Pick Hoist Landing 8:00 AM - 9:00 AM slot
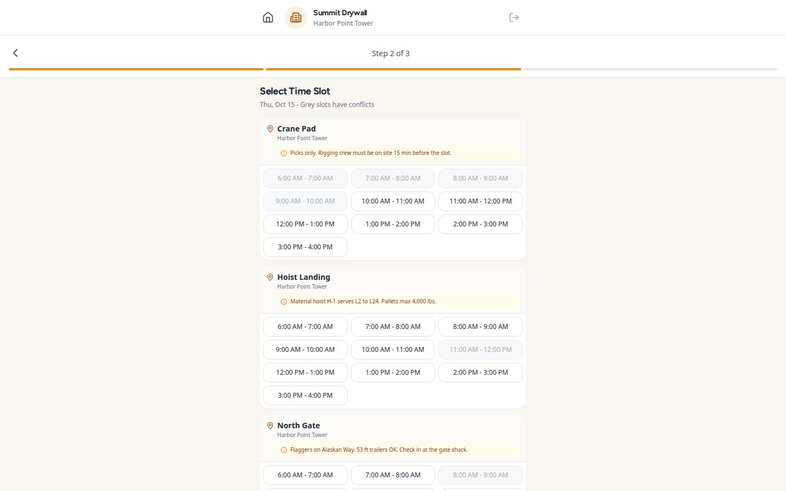Image resolution: width=786 pixels, height=491 pixels. pos(480,327)
